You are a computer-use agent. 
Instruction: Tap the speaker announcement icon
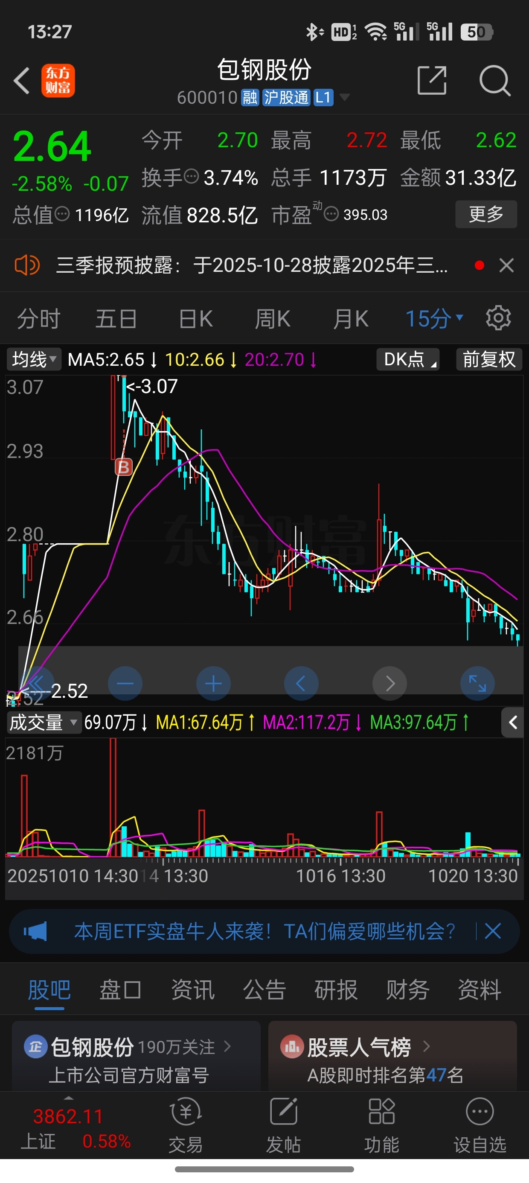click(27, 265)
